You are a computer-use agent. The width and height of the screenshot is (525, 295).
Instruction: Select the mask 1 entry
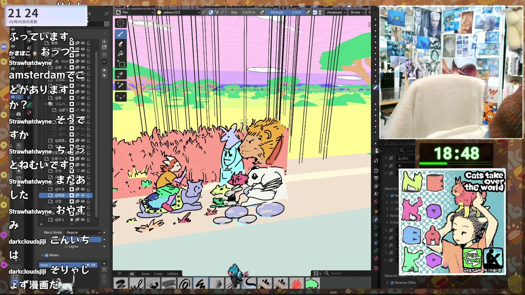[x=68, y=265]
